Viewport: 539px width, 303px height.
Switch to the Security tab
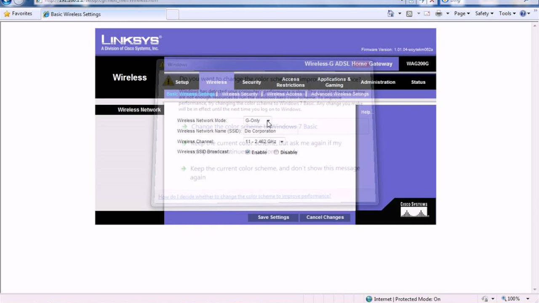coord(252,82)
